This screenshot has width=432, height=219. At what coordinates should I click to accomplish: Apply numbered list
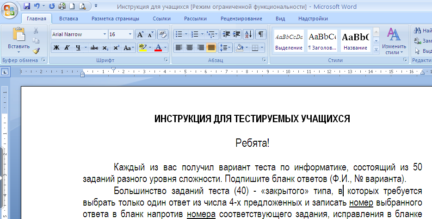pyautogui.click(x=195, y=34)
